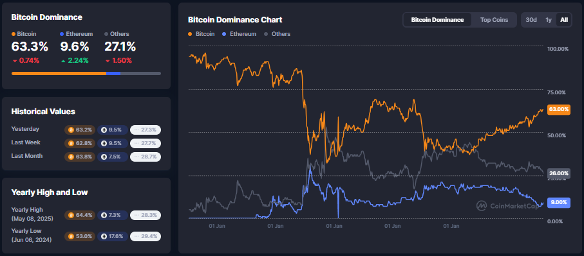Click the Last Month Bitcoin 63.8% badge

click(x=80, y=157)
